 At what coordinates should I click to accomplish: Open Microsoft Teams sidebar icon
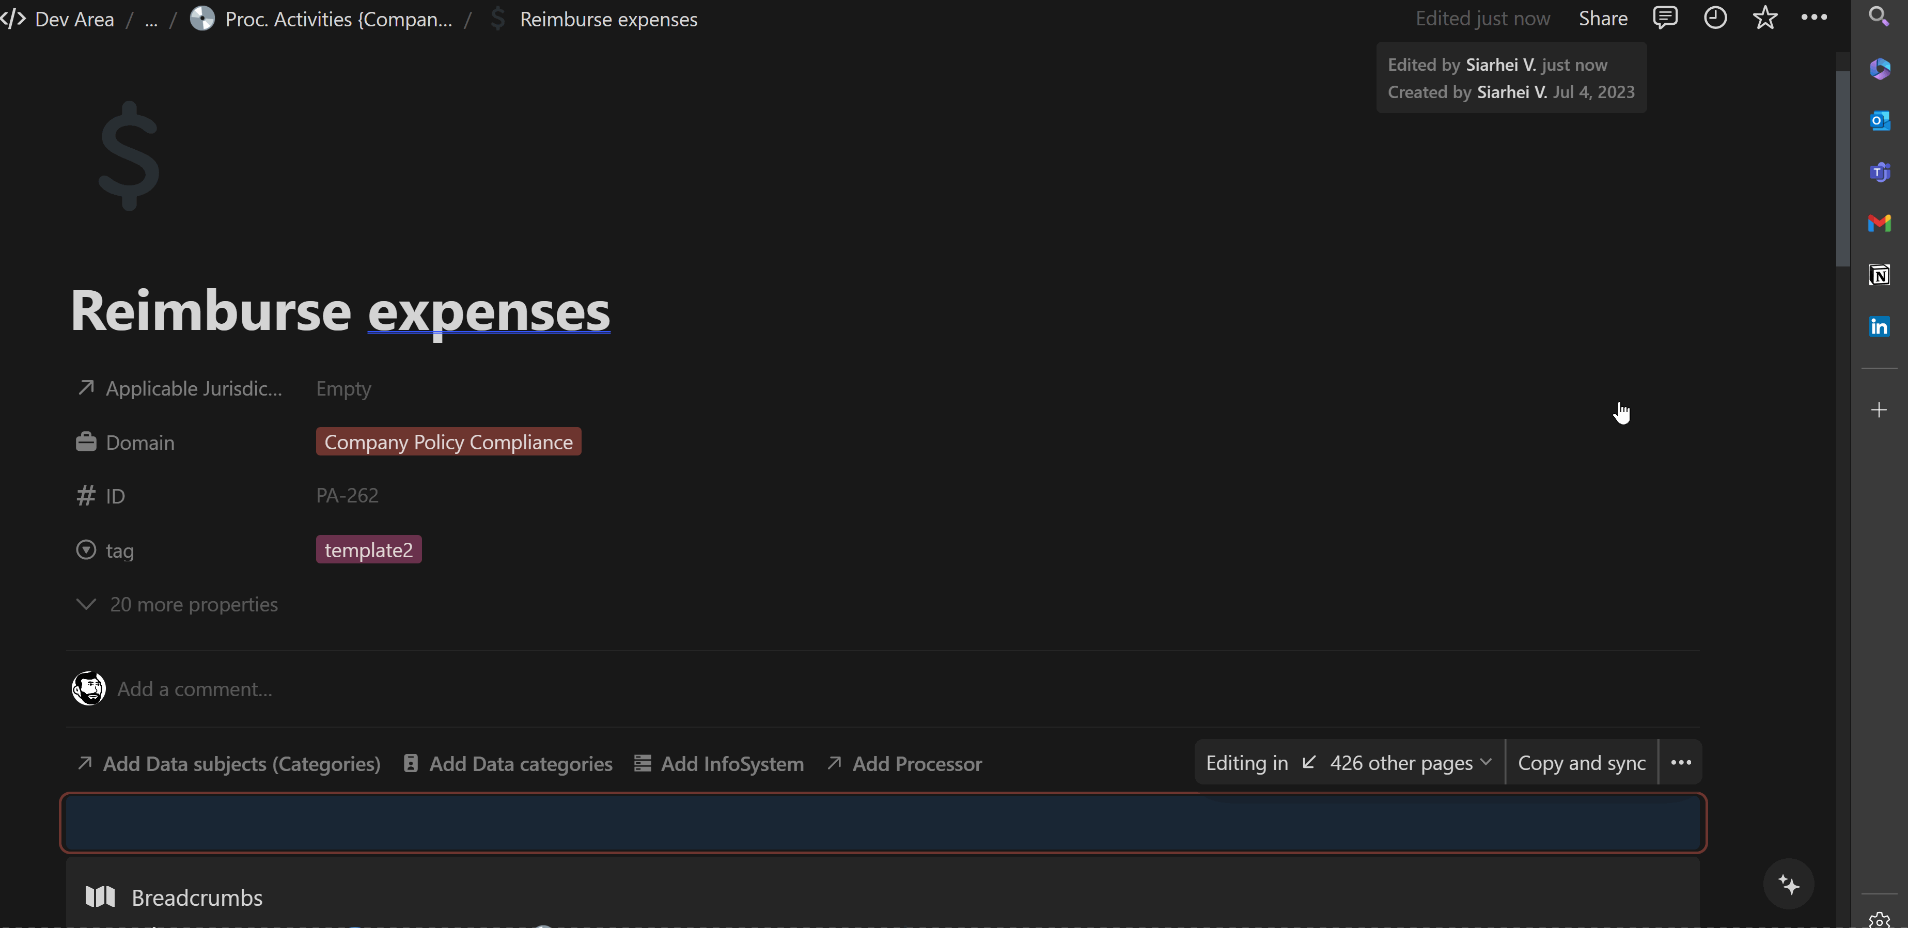1879,172
